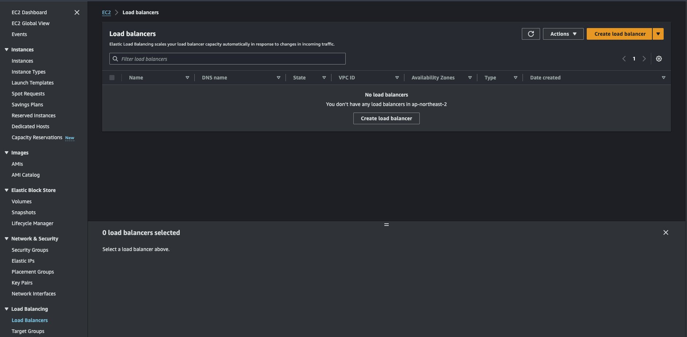
Task: Open Security Groups
Action: (x=30, y=250)
